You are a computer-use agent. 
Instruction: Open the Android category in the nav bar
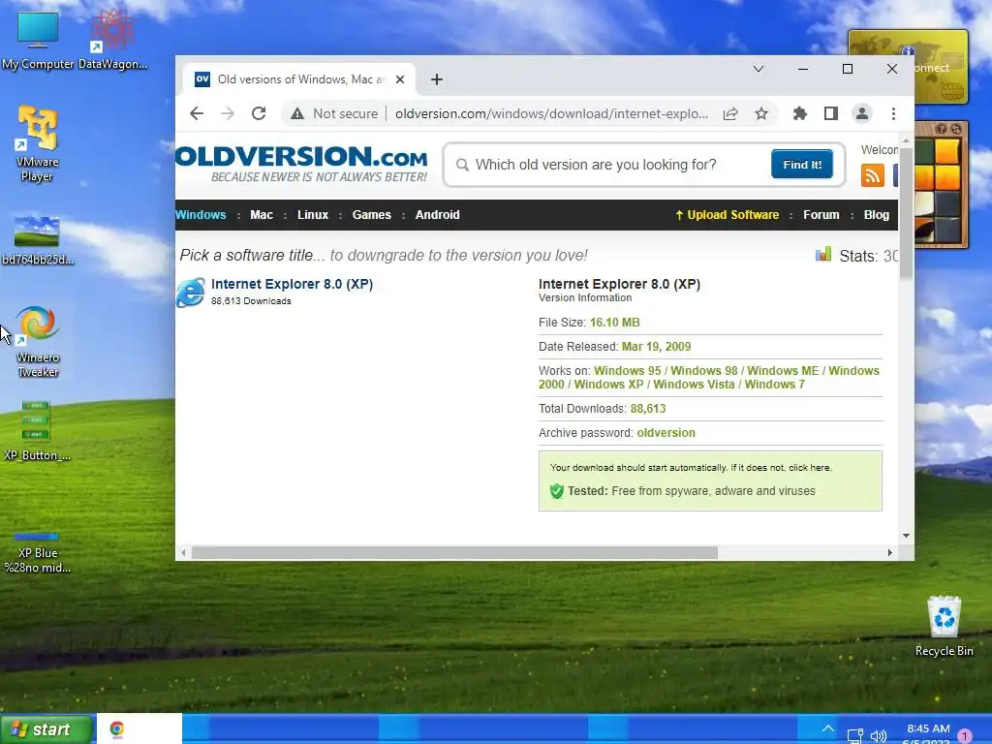(437, 215)
